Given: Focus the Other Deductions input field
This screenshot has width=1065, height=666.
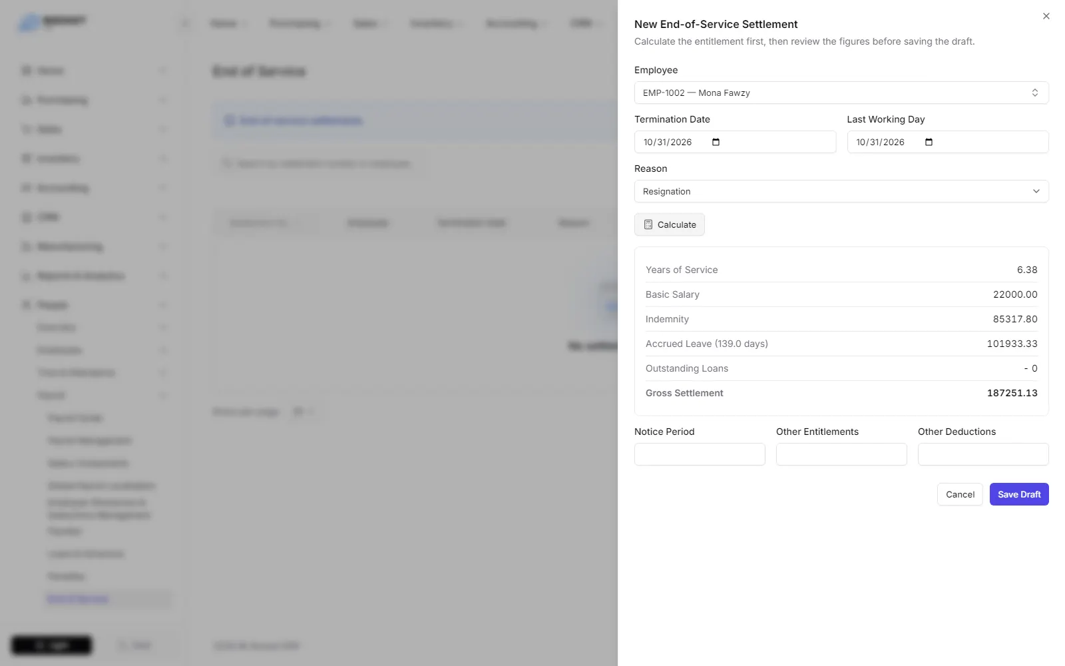Looking at the screenshot, I should click(x=983, y=454).
